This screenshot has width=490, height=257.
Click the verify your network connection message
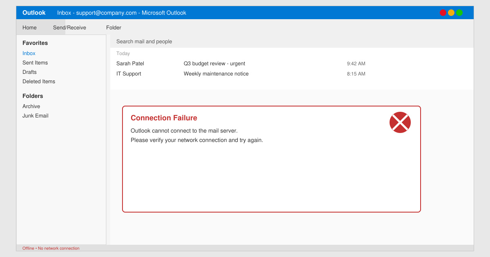coord(197,140)
